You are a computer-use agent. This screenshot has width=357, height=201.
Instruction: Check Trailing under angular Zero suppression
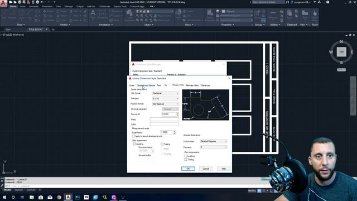186,160
